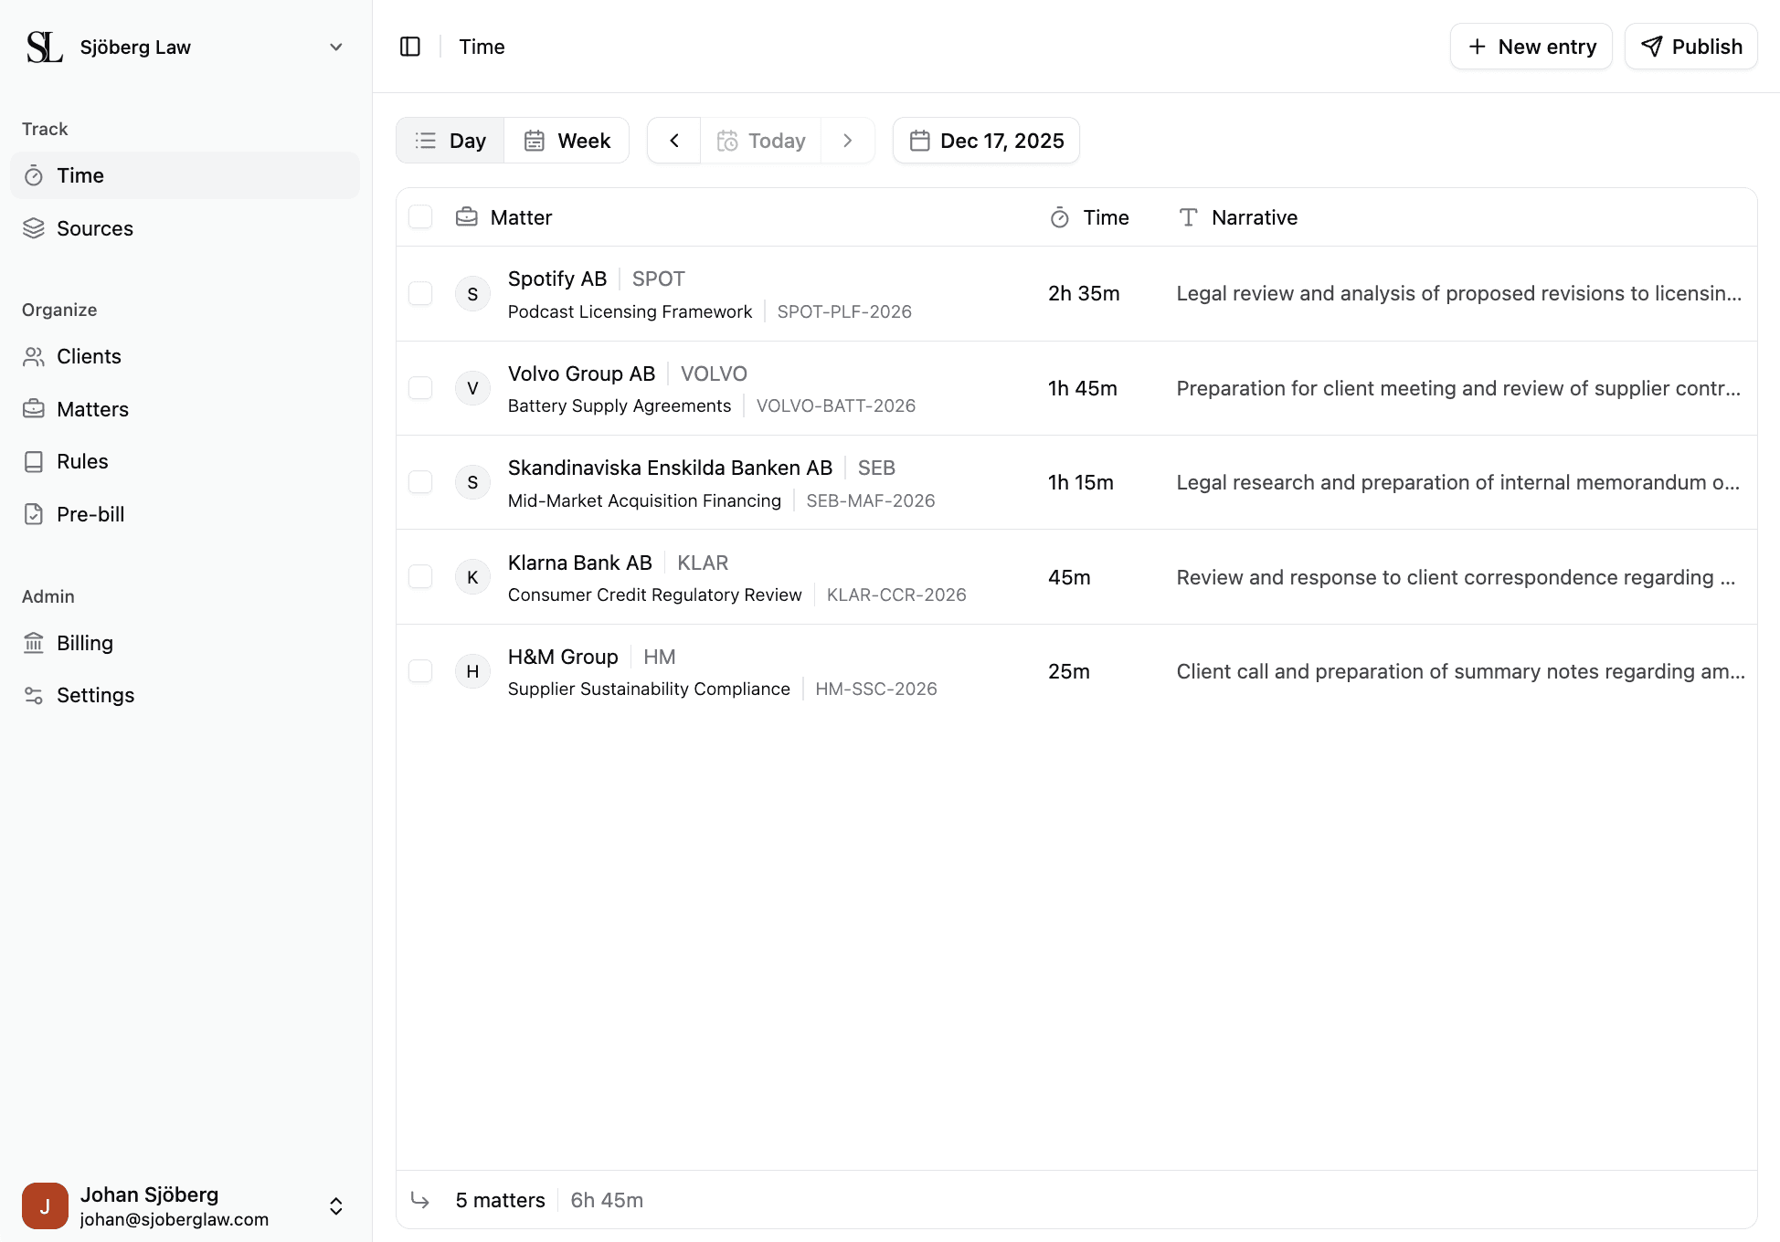1780x1242 pixels.
Task: Open Clients from the people icon
Action: pos(34,356)
